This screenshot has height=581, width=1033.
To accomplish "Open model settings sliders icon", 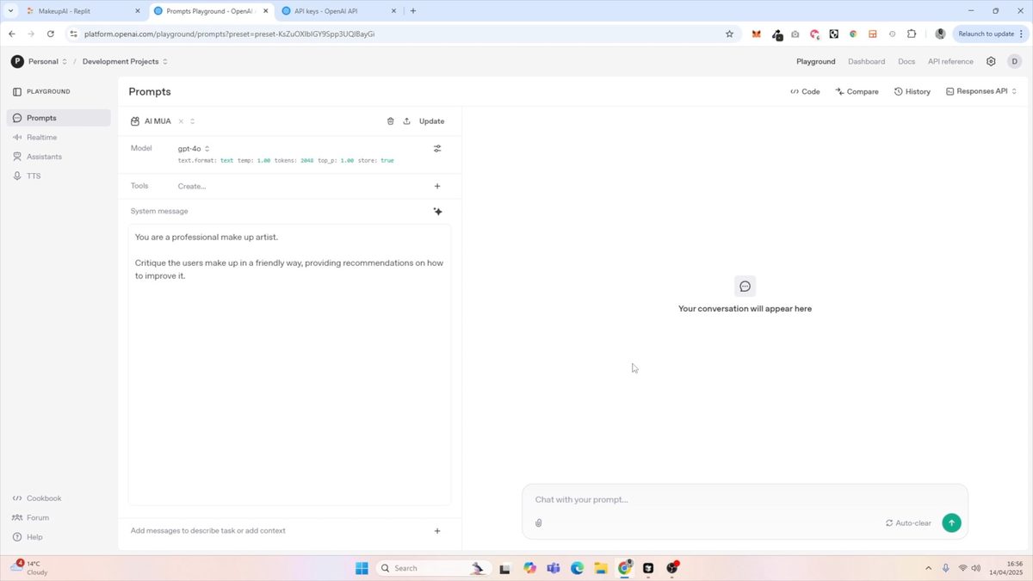I will [x=437, y=149].
